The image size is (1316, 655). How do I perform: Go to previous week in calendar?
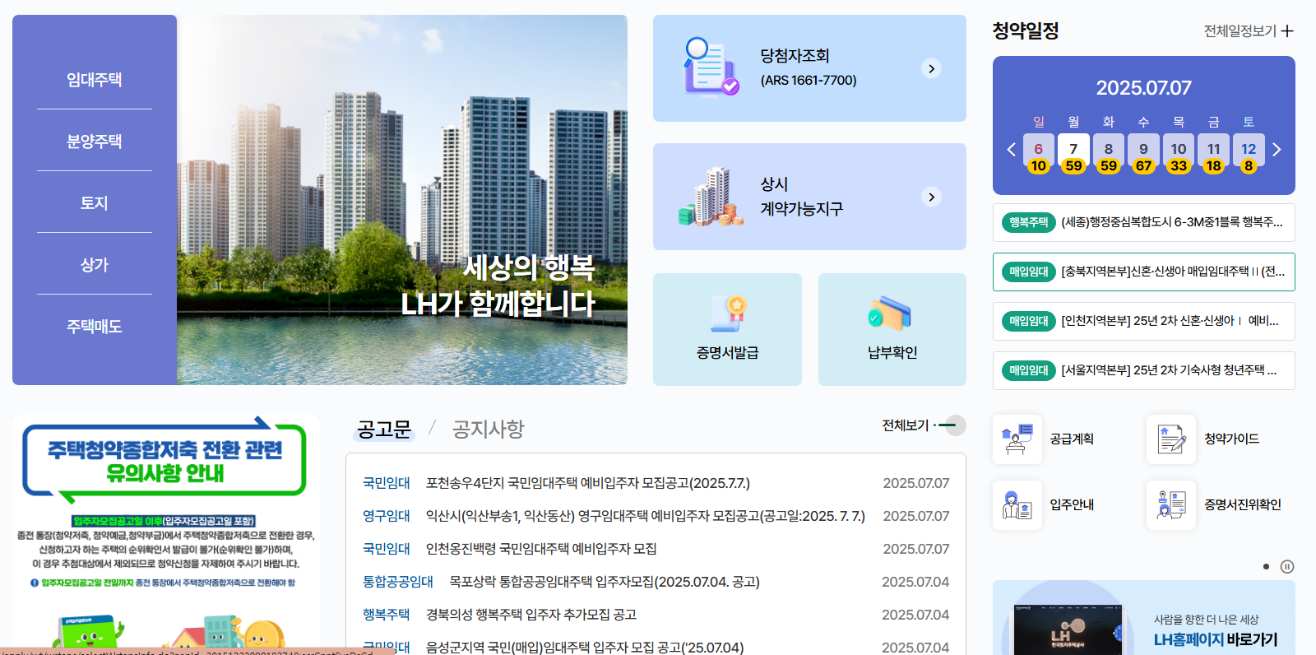click(x=1012, y=150)
